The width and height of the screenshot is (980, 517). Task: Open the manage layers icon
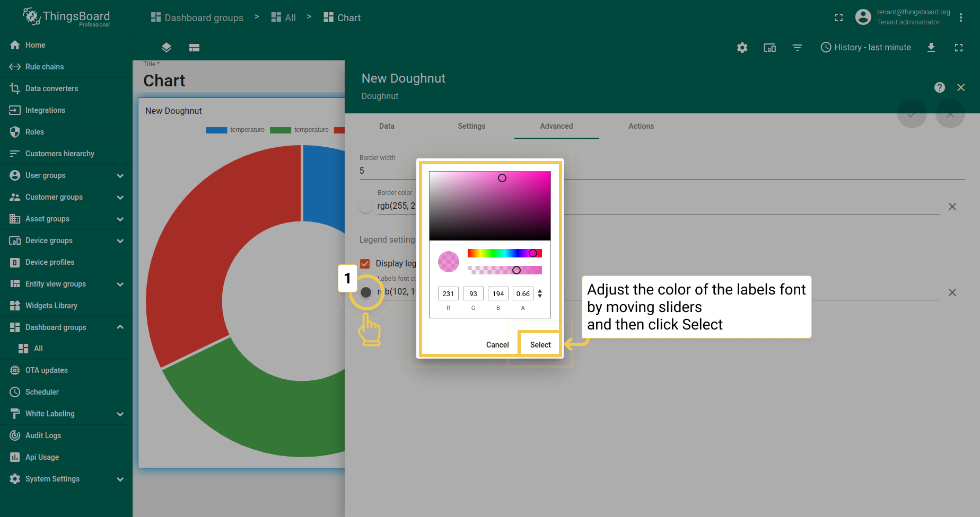pos(167,48)
